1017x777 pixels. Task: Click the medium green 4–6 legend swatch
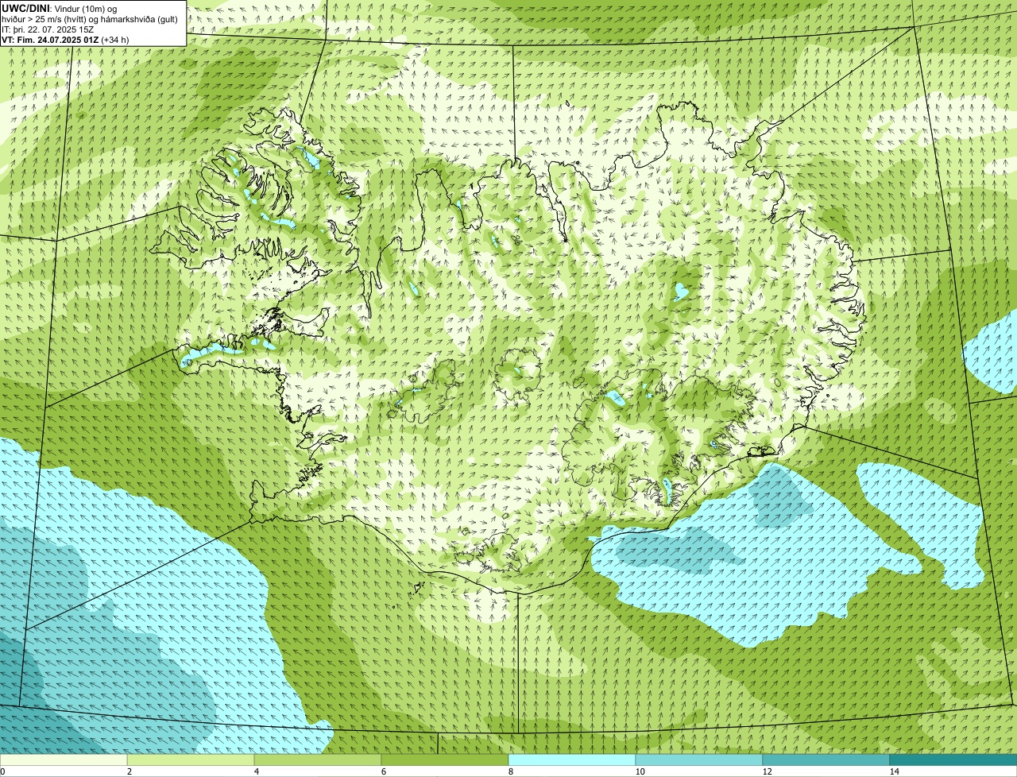[318, 760]
